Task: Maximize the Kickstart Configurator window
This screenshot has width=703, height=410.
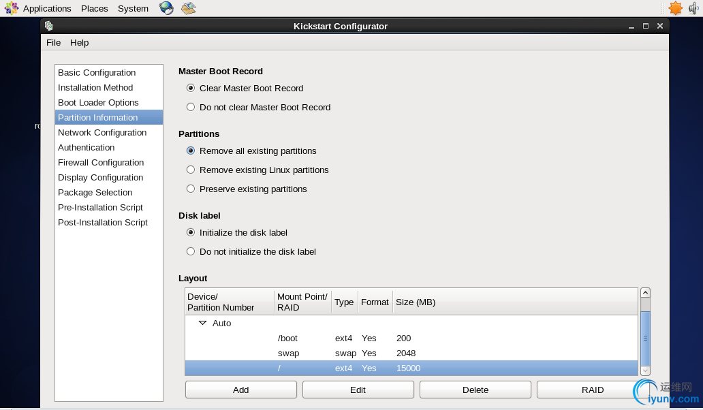Action: tap(646, 26)
